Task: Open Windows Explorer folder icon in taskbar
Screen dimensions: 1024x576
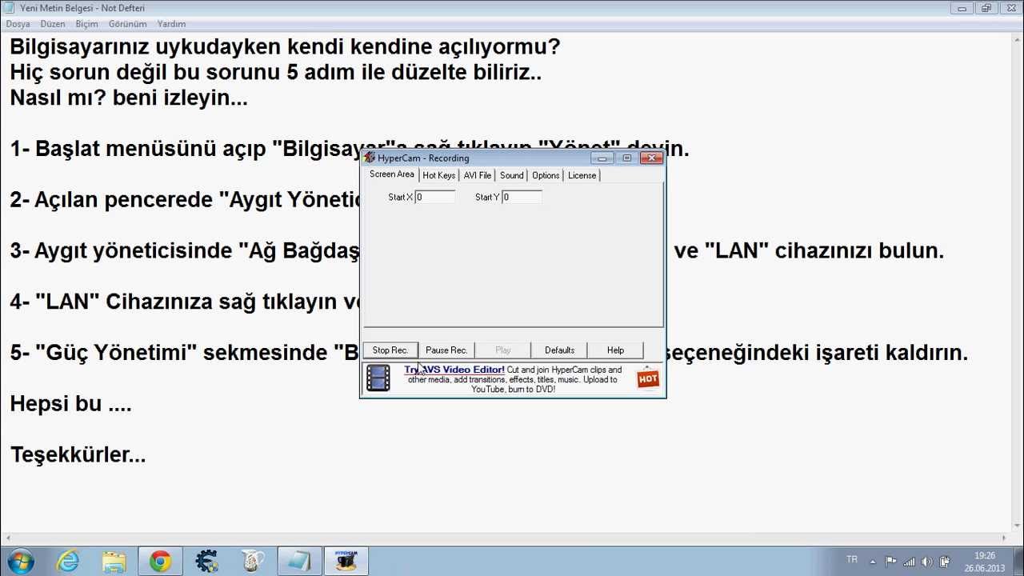Action: [114, 562]
